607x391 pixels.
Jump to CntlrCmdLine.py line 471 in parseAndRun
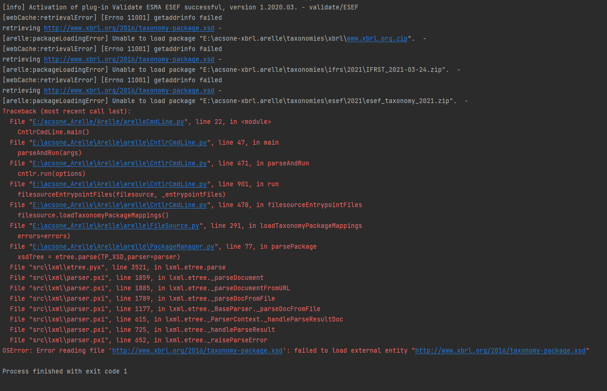[118, 163]
